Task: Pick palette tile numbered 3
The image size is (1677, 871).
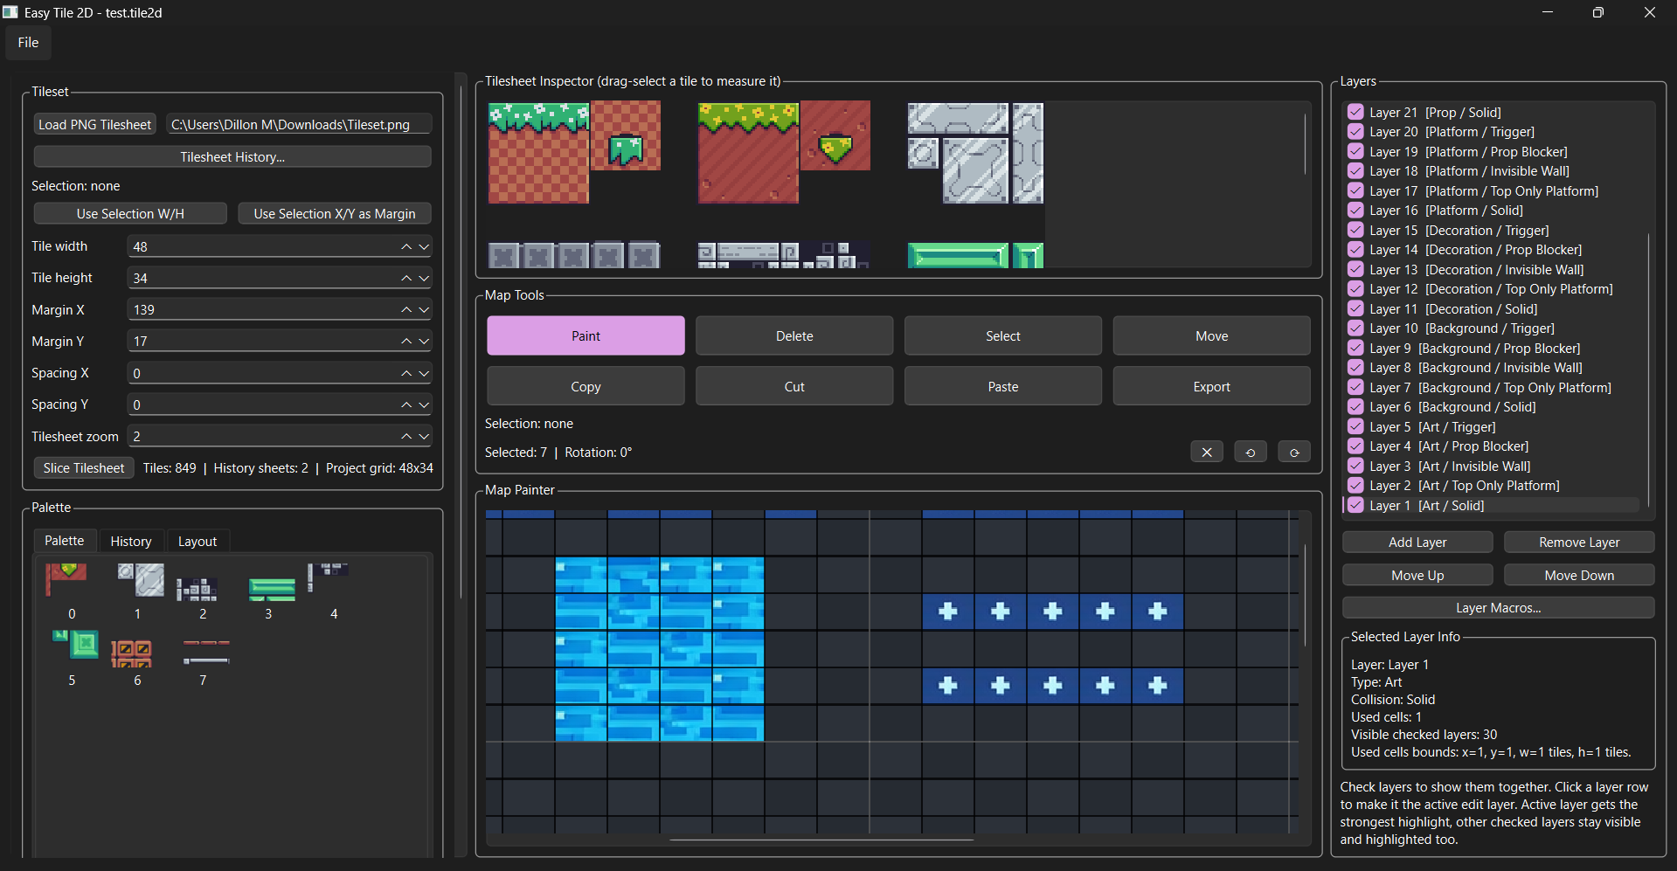Action: coord(272,589)
